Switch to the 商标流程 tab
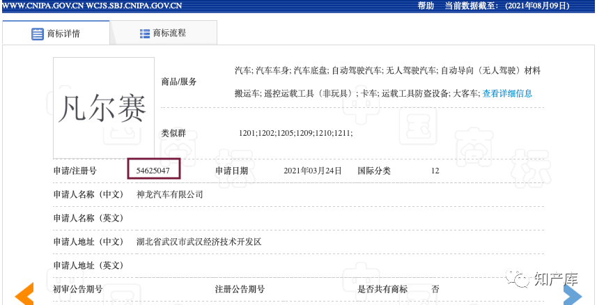This screenshot has height=305, width=597. coord(163,33)
